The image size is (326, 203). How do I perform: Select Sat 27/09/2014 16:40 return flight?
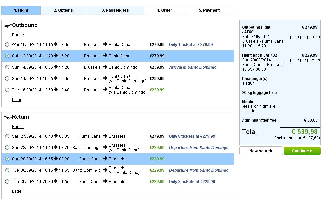(7, 136)
